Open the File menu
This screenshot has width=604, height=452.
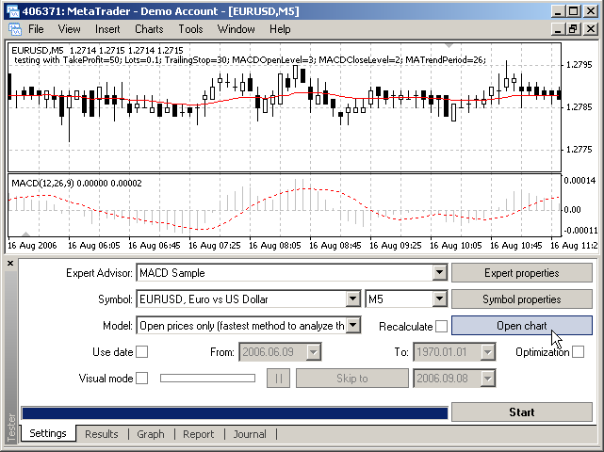[36, 29]
